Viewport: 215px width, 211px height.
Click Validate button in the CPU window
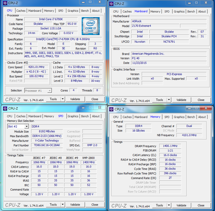coord(75,99)
